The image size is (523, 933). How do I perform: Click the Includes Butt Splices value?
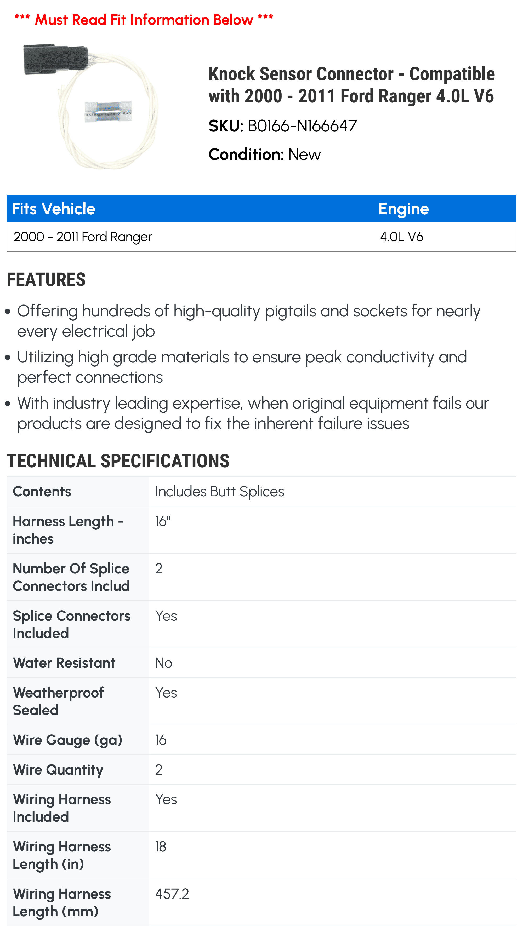[x=220, y=492]
